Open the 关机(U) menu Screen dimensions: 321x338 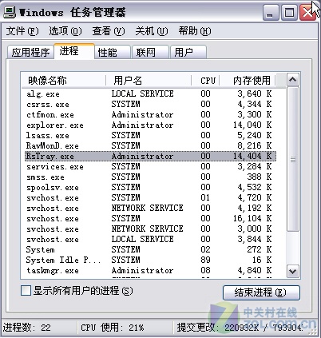point(152,31)
